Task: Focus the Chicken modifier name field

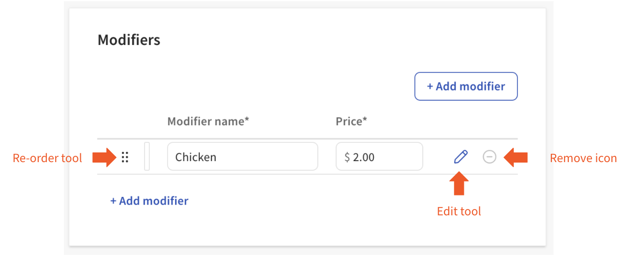Action: 242,157
